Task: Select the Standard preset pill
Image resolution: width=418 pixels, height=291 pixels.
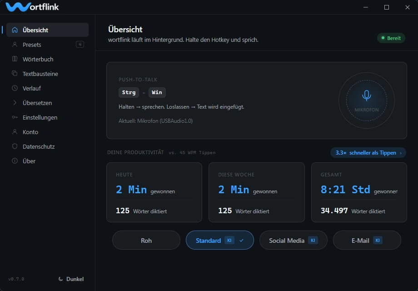Action: coord(219,241)
